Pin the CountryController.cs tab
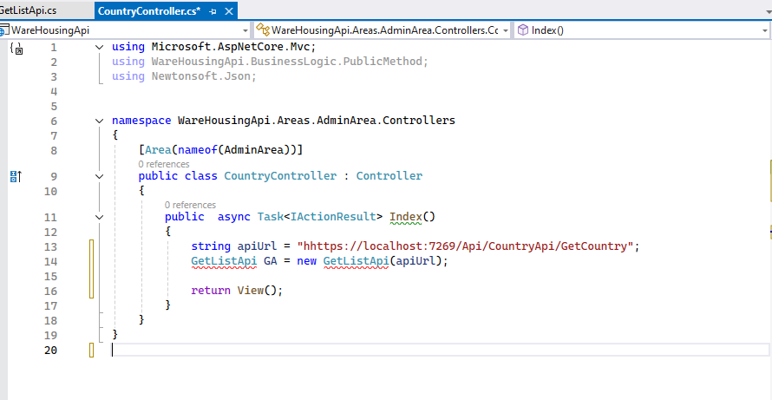Viewport: 772px width, 400px height. pyautogui.click(x=213, y=11)
